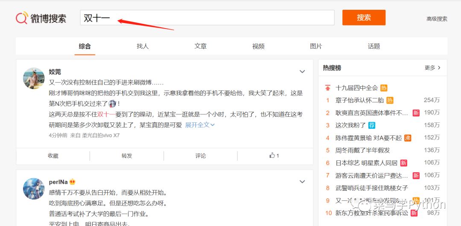Open hot topic 武警哨兵徒手接住跳楼女子
461x226 pixels.
coord(372,188)
